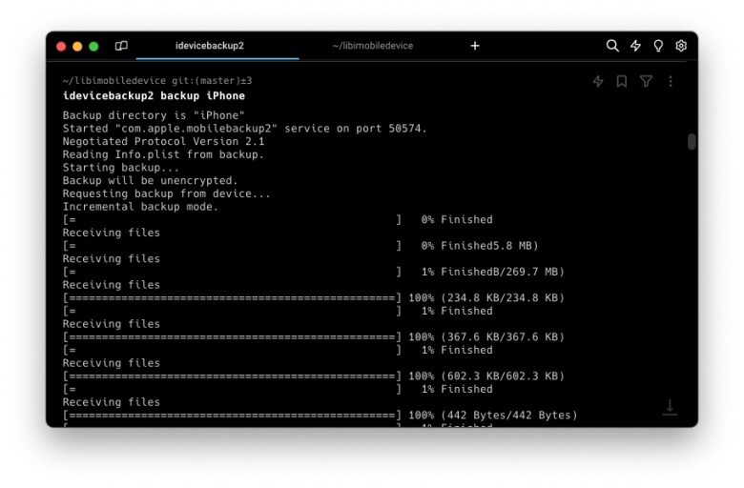Screen dimensions: 744x488
Task: Click "100% (367.6 KB/367.6 KB)" progress text
Action: point(486,336)
